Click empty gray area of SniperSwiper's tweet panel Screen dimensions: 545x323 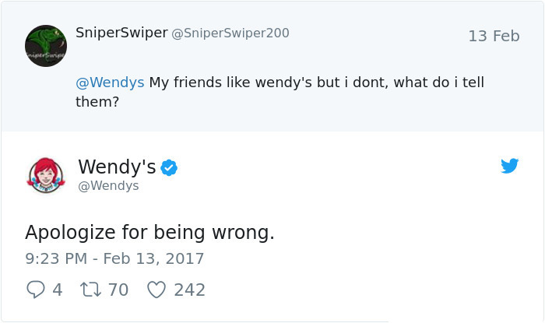point(350,113)
